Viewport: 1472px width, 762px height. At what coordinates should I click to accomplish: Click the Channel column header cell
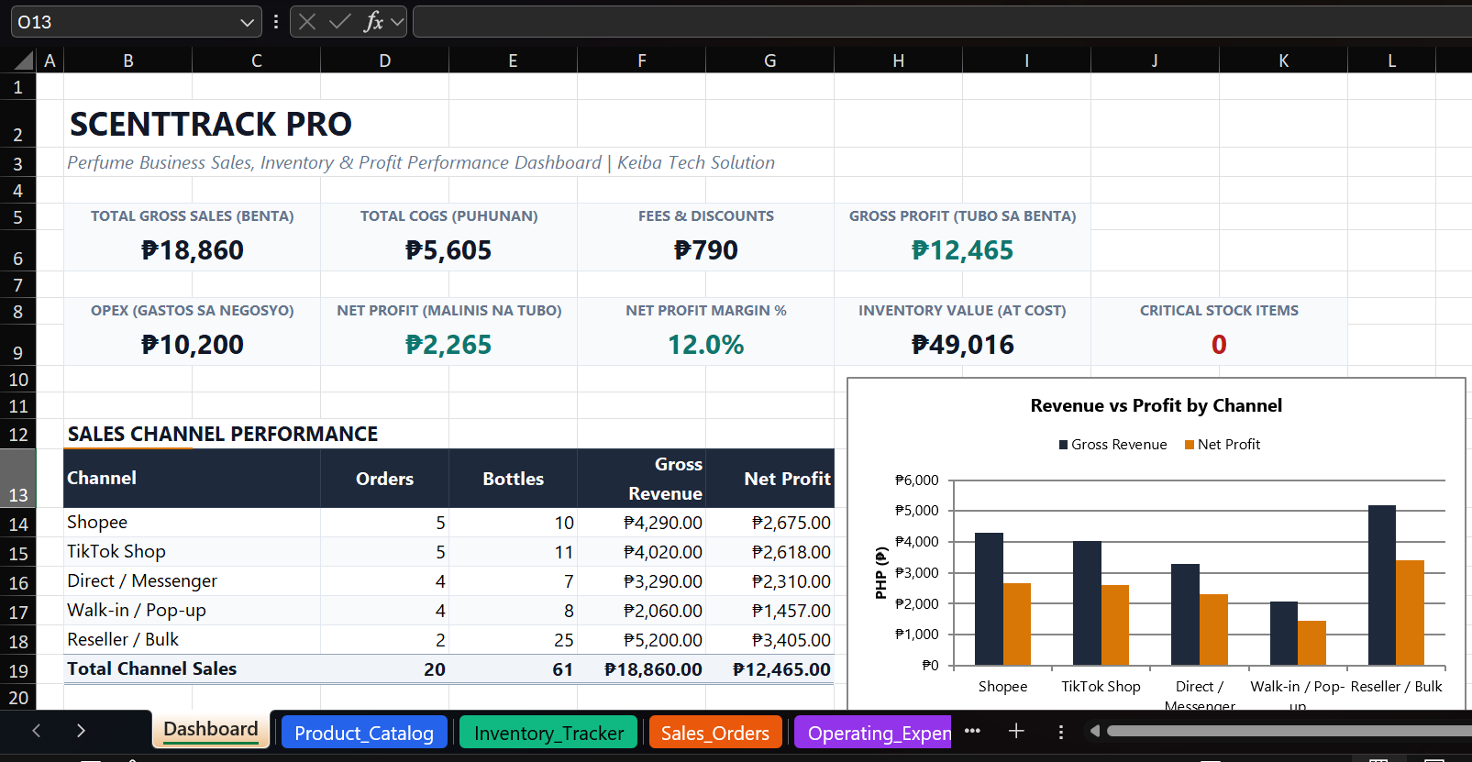pos(193,479)
